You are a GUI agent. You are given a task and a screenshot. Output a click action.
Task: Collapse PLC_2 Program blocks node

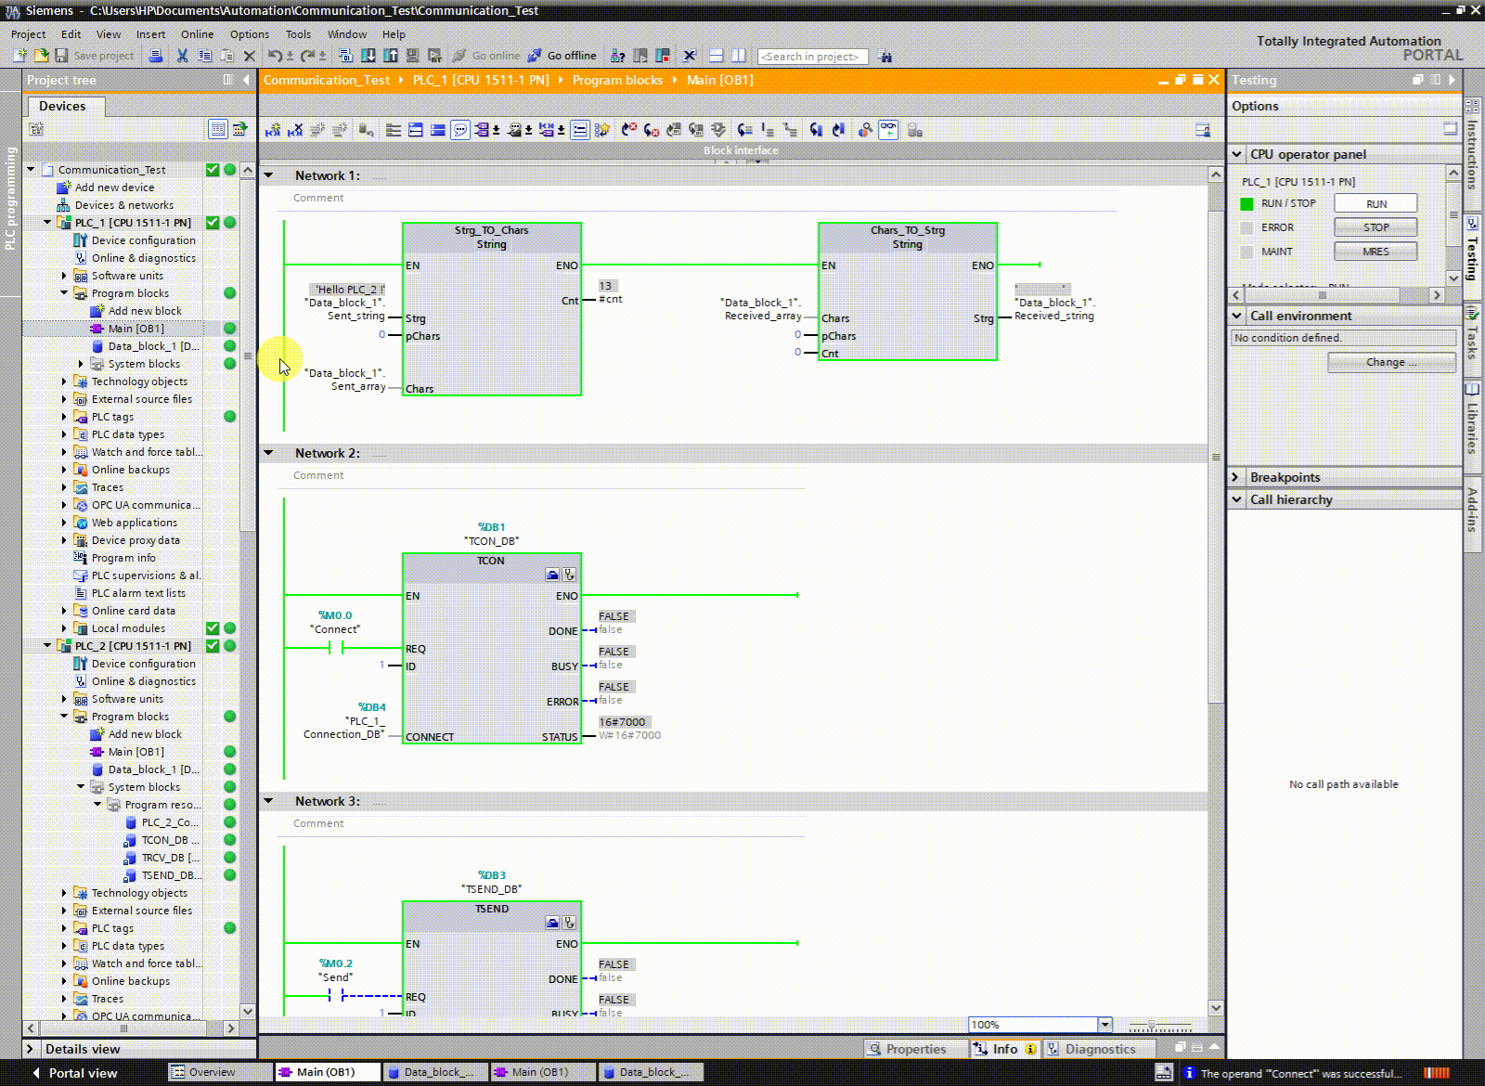(64, 716)
